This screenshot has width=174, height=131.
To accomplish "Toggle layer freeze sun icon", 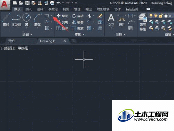I will coord(156,16).
